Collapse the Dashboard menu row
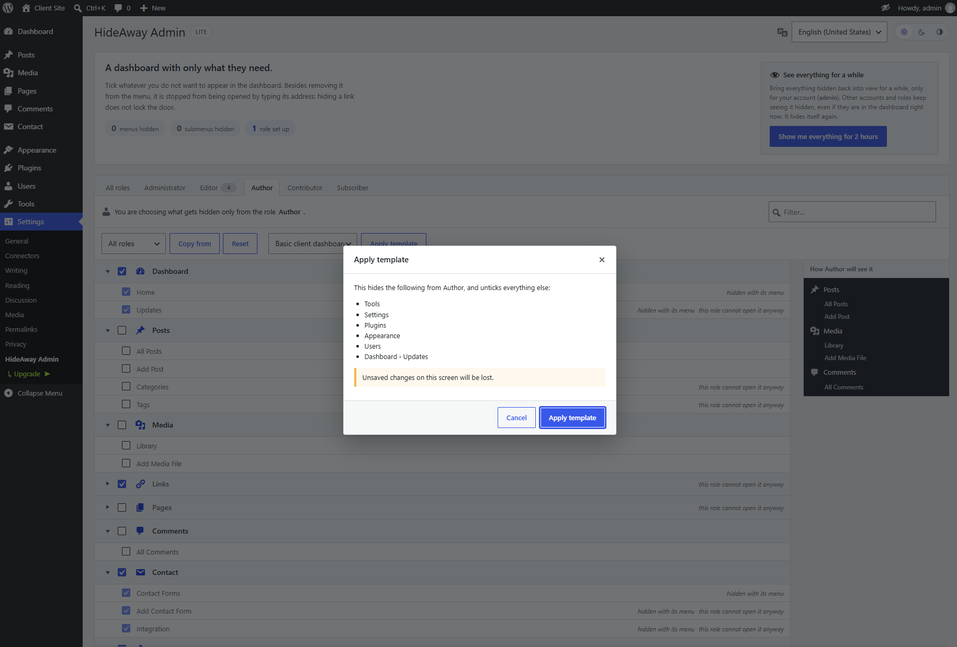The width and height of the screenshot is (957, 647). pyautogui.click(x=108, y=271)
